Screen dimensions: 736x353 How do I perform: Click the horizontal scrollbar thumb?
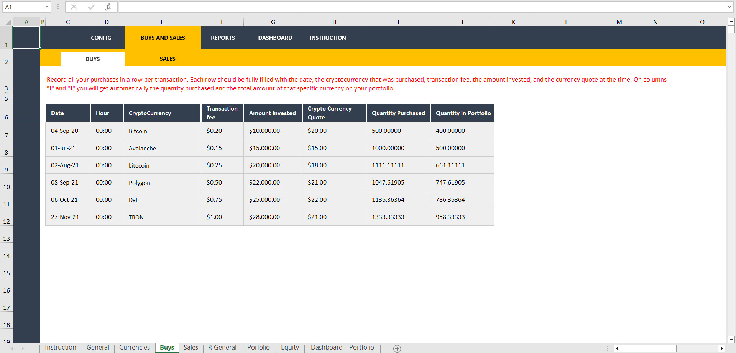coord(649,348)
